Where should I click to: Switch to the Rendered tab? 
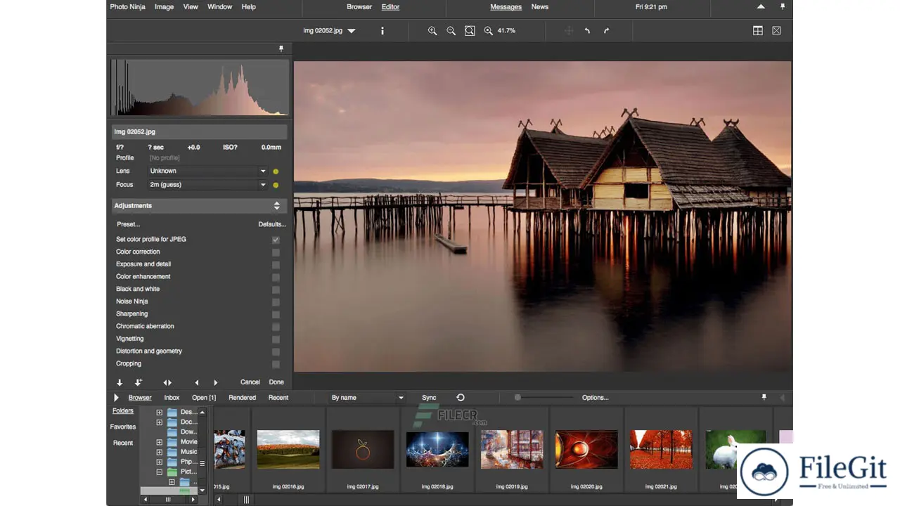242,398
